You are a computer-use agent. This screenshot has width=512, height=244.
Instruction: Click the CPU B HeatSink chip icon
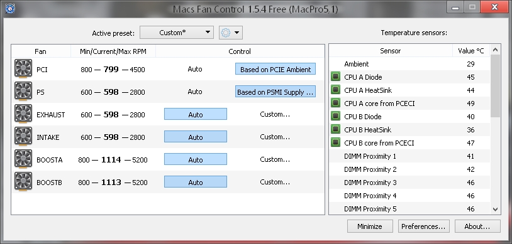(335, 130)
